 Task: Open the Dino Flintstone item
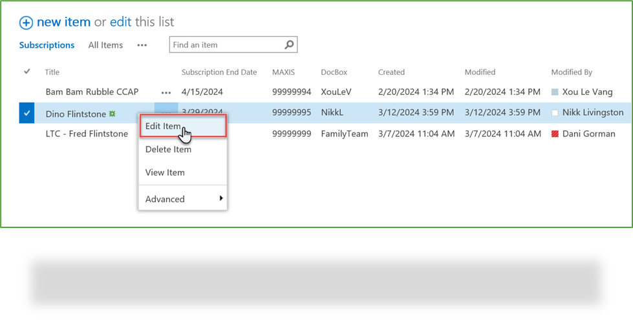(76, 114)
